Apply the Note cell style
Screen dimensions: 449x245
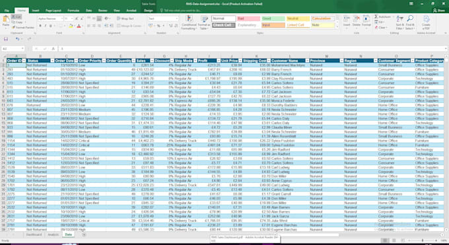pos(323,25)
